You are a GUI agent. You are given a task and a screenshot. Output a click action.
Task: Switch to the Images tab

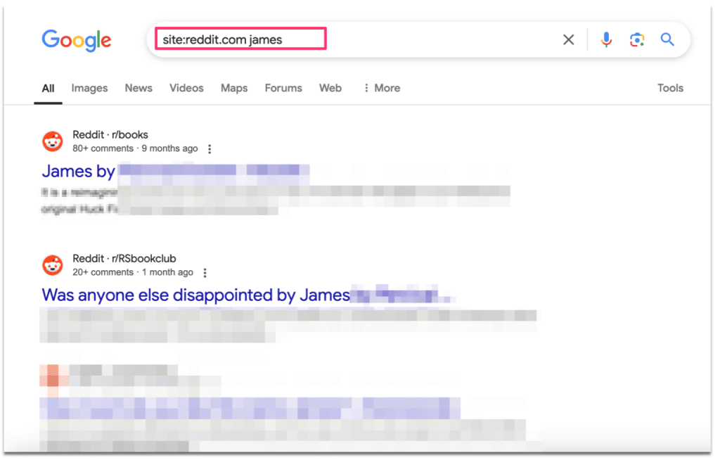click(x=89, y=88)
